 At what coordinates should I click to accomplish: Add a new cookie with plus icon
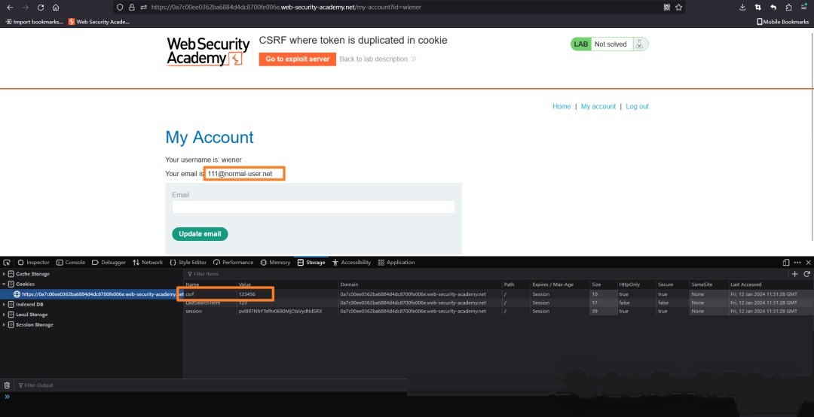(795, 274)
